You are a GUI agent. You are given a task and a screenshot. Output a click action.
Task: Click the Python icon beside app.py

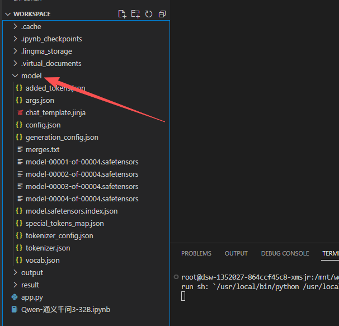tap(15, 297)
